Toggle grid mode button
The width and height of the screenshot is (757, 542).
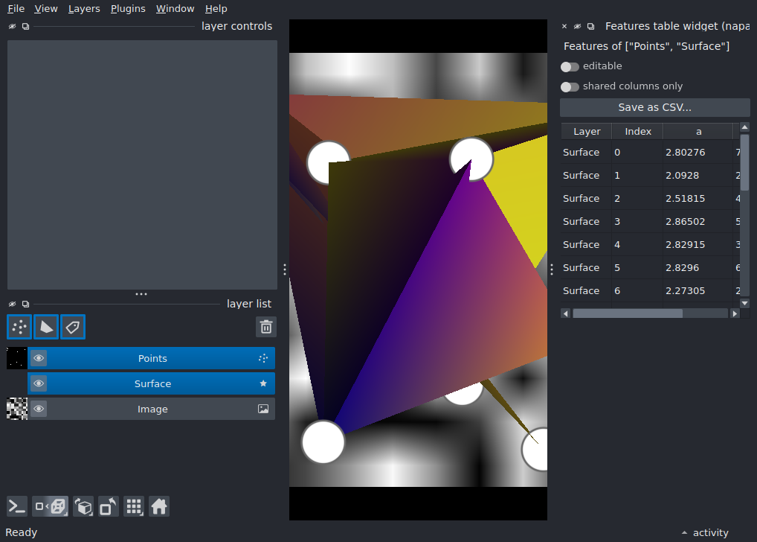click(x=134, y=507)
